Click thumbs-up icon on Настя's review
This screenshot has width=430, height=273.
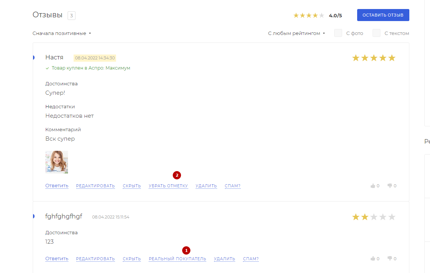pyautogui.click(x=373, y=186)
